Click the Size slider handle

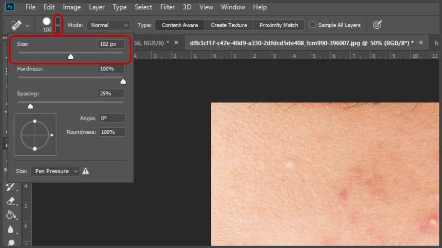pos(70,57)
